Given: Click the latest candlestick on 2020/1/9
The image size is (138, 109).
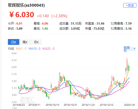Looking at the screenshot, I should (x=129, y=68).
